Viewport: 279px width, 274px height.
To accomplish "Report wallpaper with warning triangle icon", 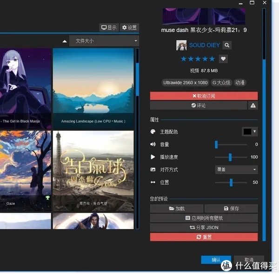I will (x=253, y=105).
